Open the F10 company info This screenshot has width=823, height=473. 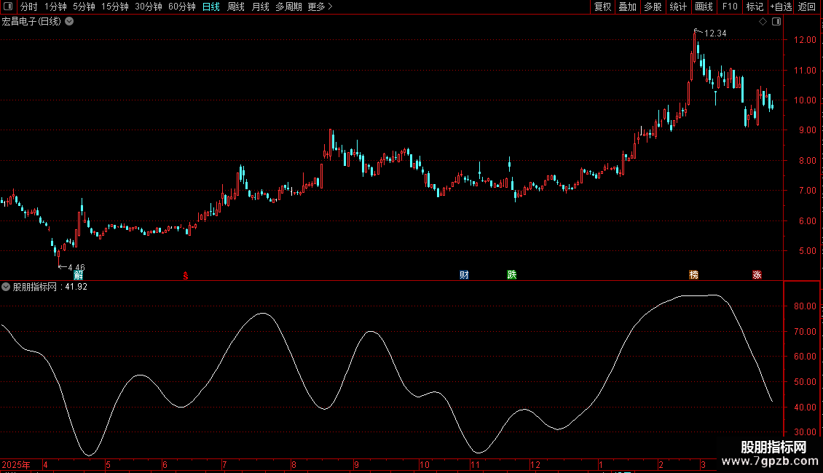coord(730,7)
